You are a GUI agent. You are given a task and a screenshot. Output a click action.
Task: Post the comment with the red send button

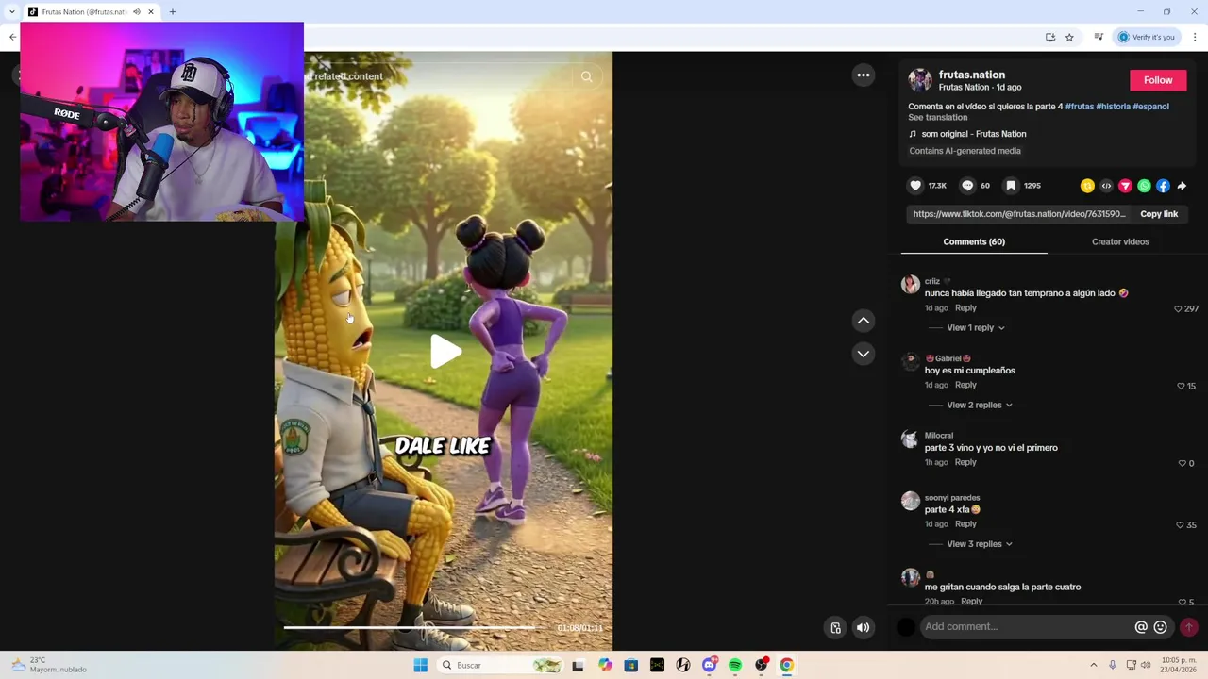coord(1189,627)
